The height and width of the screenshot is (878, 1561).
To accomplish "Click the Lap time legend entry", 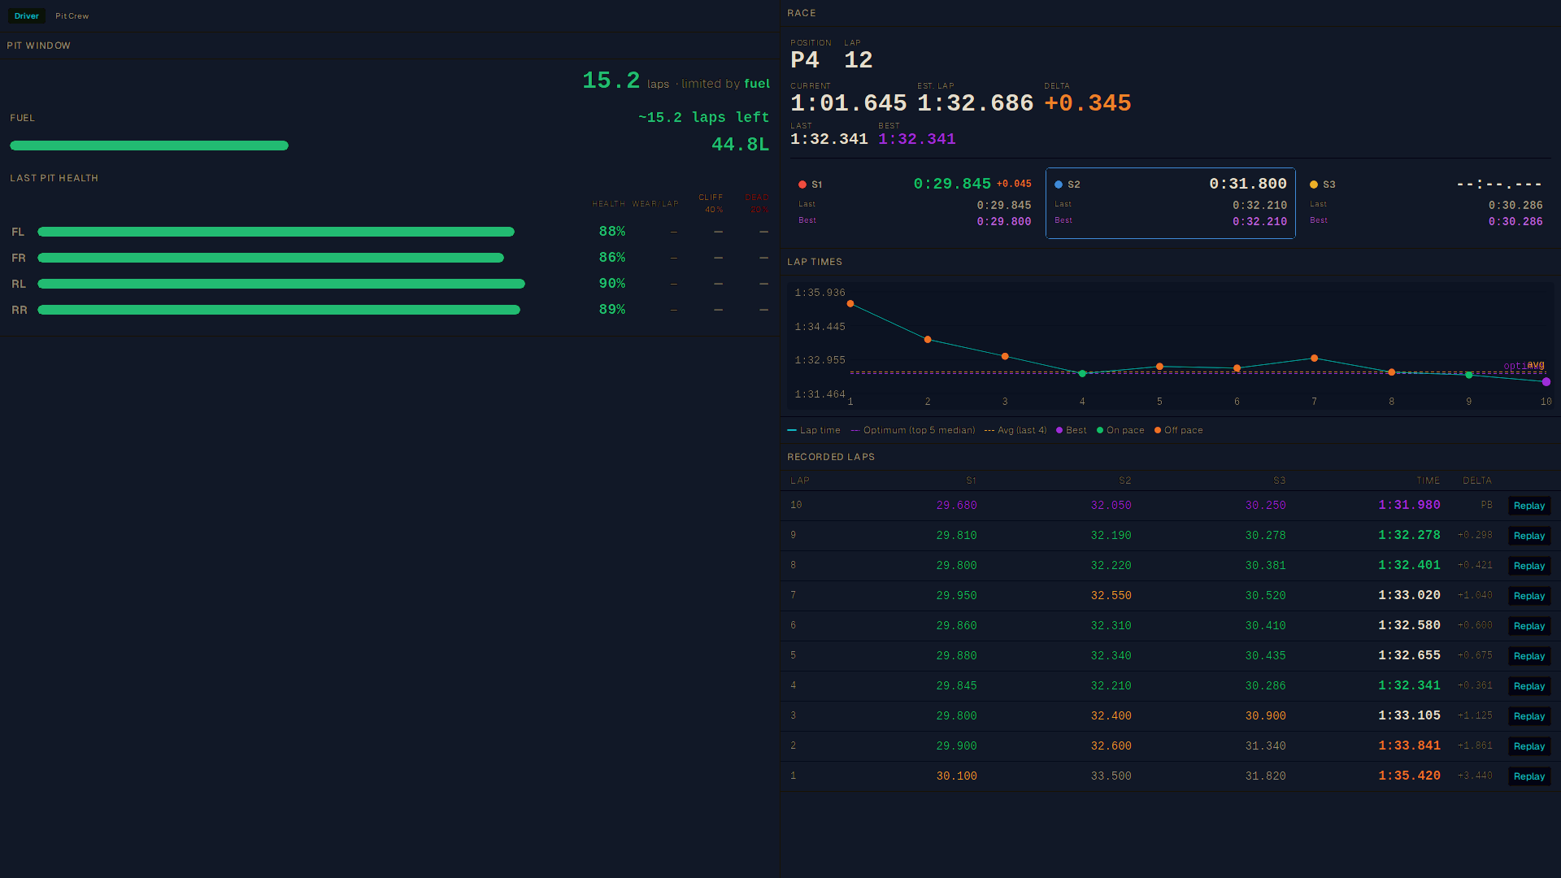I will [814, 430].
